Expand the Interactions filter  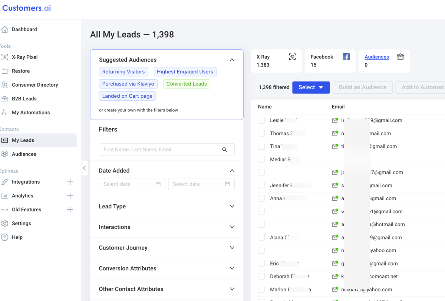232,227
